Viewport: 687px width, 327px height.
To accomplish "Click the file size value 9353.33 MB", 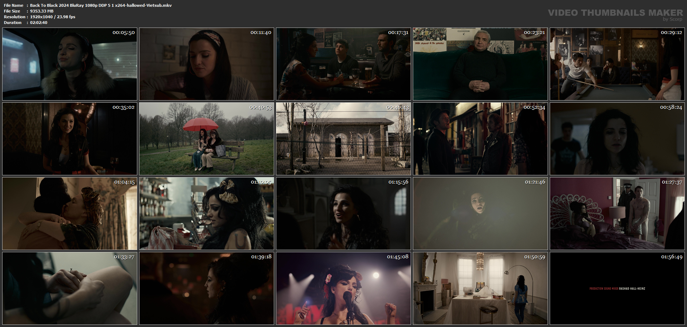I will [42, 11].
